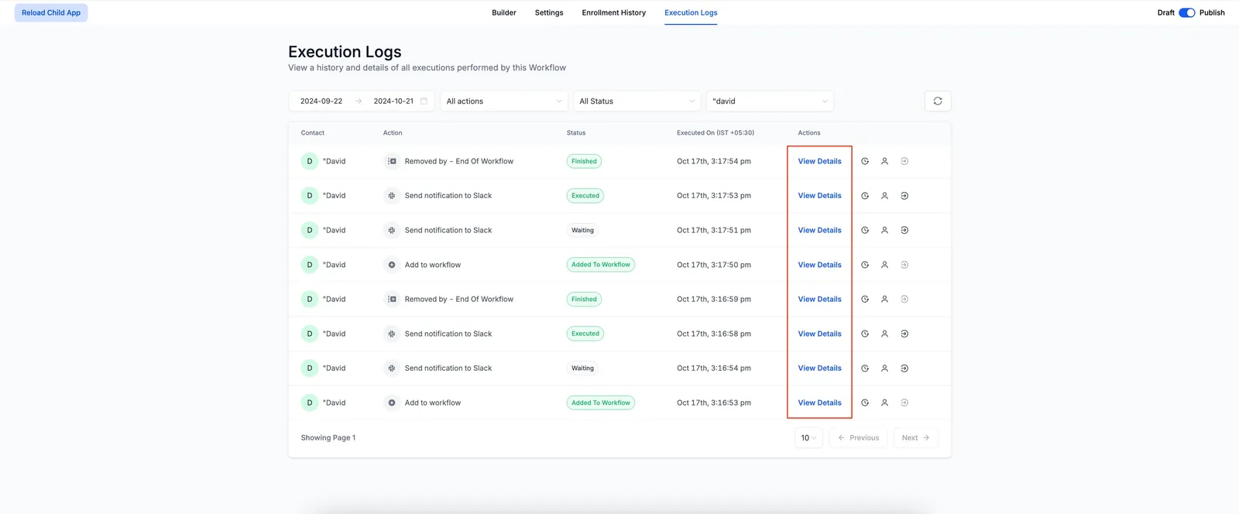Click person icon in 3:16:53 pm row
The width and height of the screenshot is (1239, 514).
(884, 403)
